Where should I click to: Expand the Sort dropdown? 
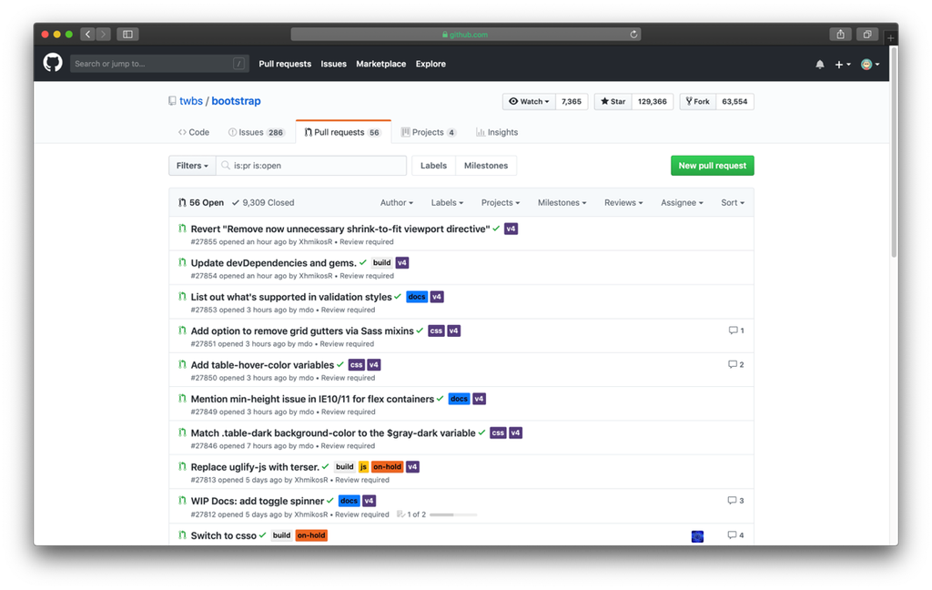(733, 203)
